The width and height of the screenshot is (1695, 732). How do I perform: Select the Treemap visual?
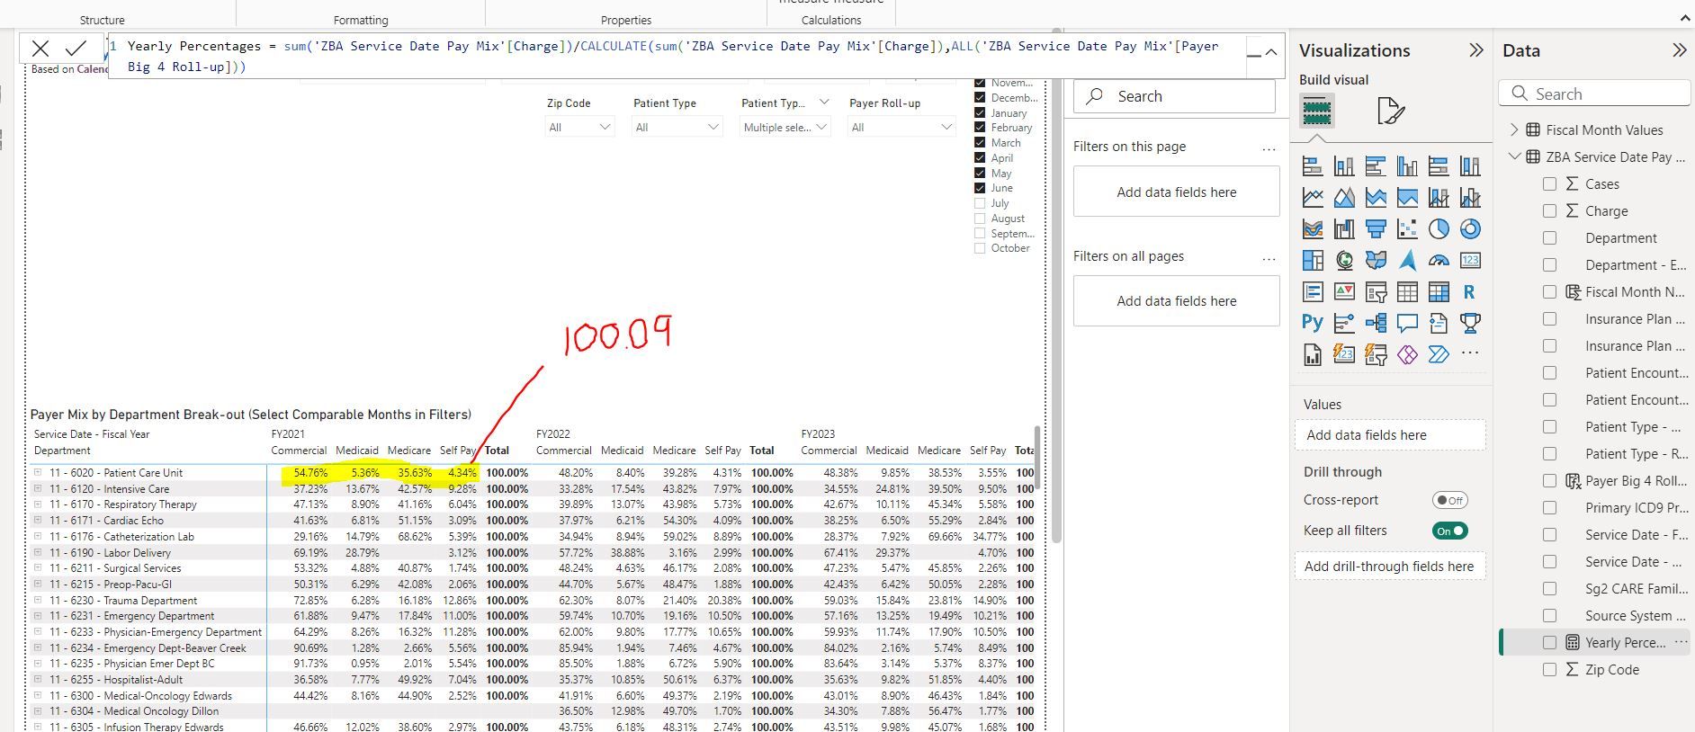pos(1313,260)
